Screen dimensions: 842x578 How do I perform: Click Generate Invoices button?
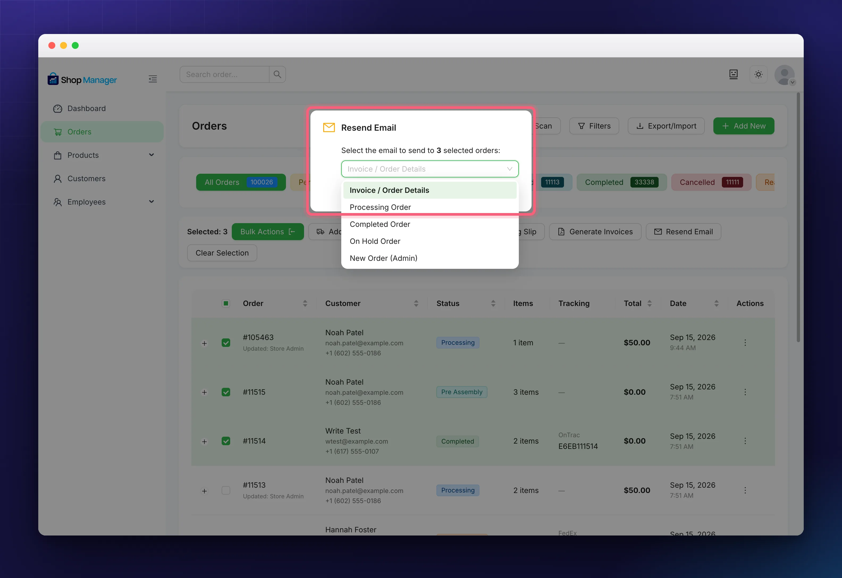tap(595, 232)
